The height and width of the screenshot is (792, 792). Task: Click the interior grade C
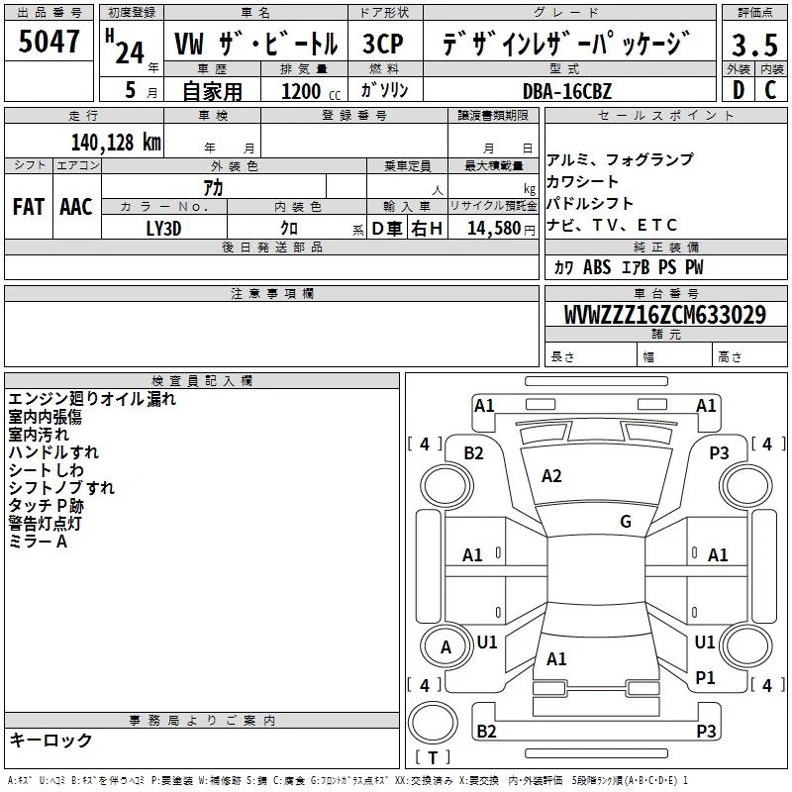771,90
